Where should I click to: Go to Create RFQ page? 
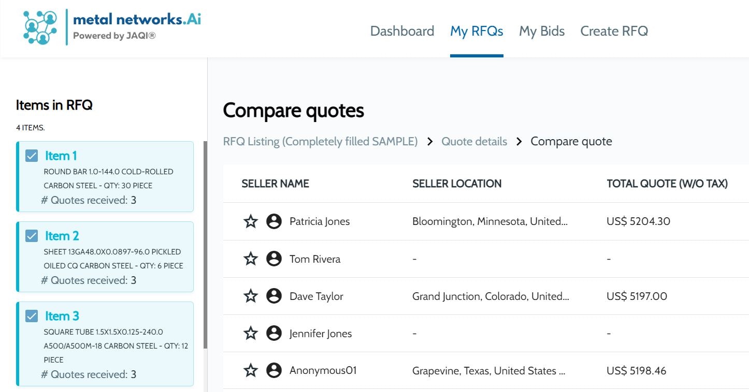point(614,31)
